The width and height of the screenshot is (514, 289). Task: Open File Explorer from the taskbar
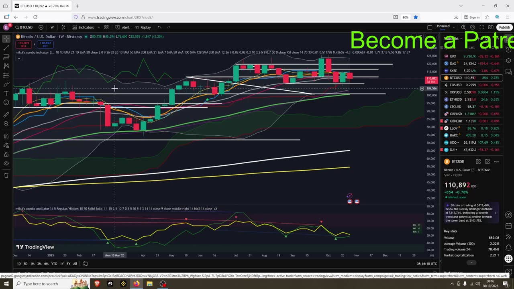149,284
